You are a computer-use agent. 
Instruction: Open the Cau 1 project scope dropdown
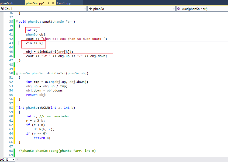tap(85, 9)
